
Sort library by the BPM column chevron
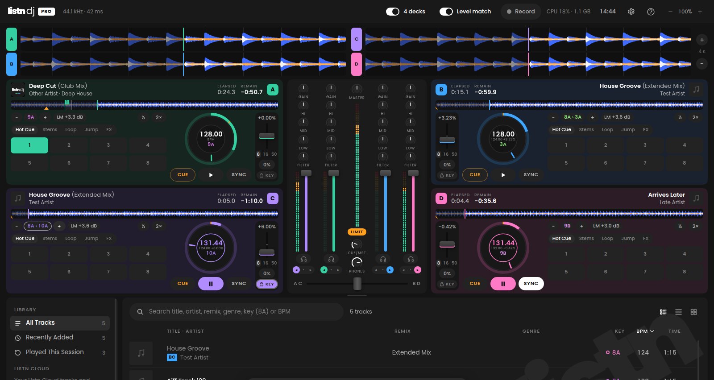(x=652, y=331)
